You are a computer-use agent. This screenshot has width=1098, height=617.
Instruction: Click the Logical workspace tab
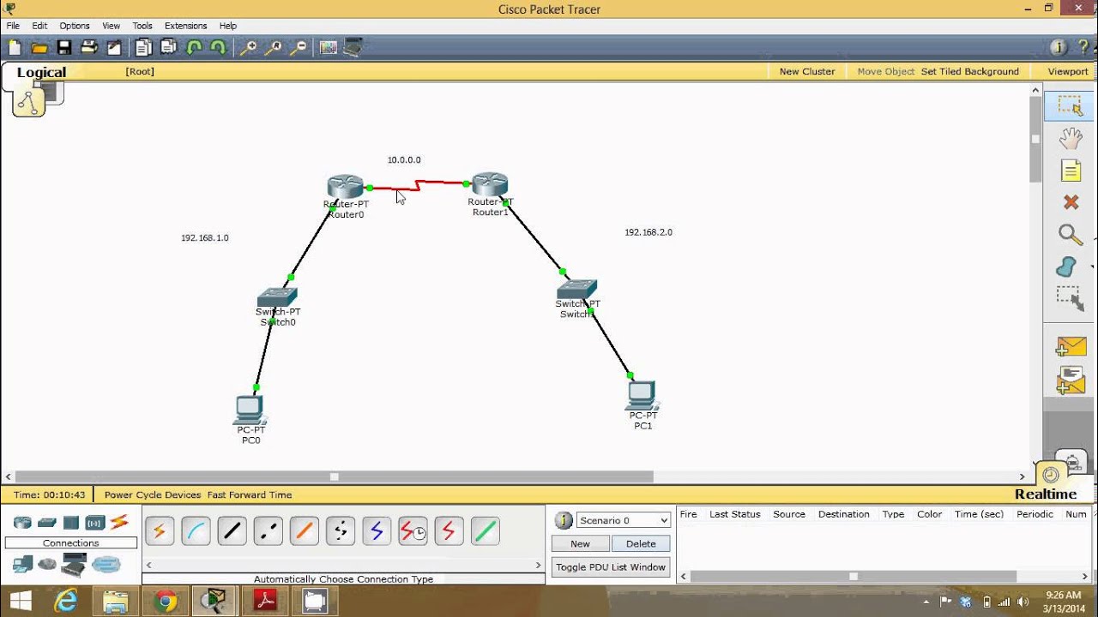tap(41, 72)
